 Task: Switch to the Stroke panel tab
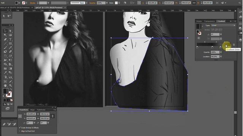click(x=199, y=21)
